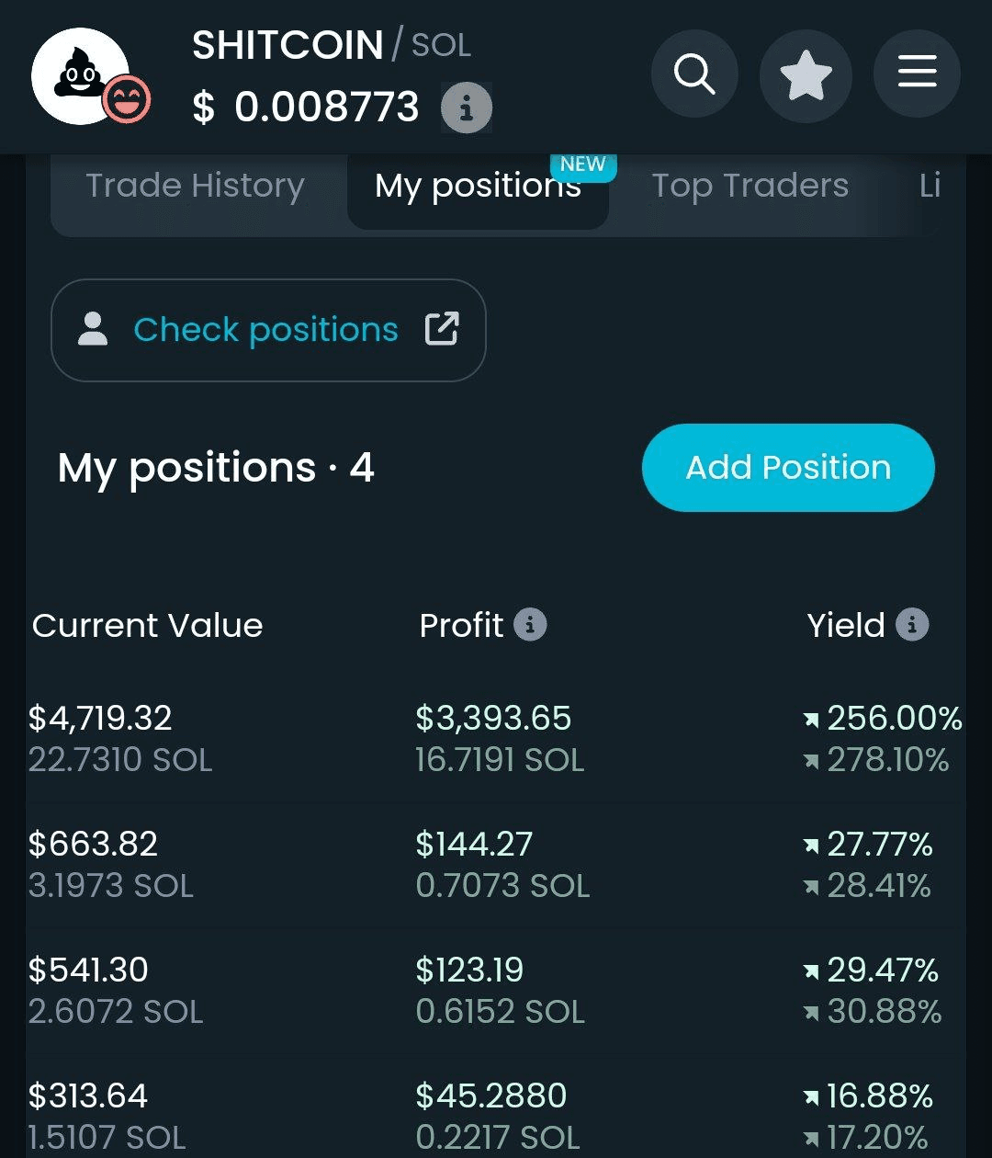Switch to the Top Traders tab
The width and height of the screenshot is (992, 1158).
[750, 187]
